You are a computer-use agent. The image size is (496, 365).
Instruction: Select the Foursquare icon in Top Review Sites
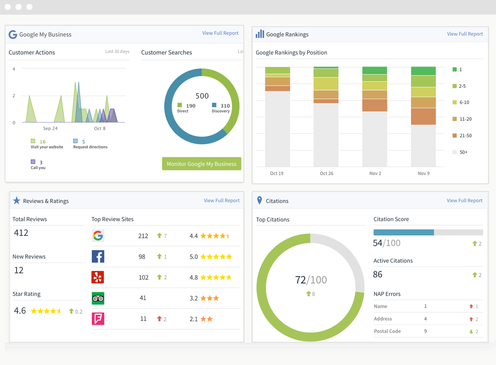coord(98,319)
